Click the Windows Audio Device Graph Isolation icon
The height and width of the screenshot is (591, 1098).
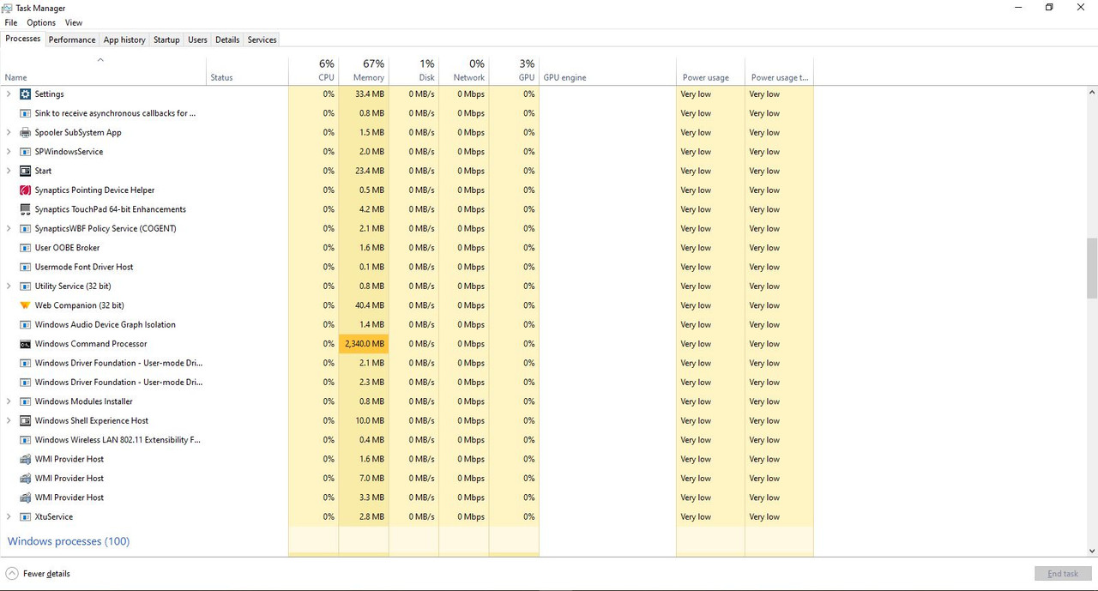(x=25, y=325)
